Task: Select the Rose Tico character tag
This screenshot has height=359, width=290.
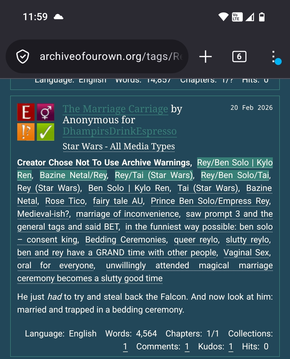Action: (66, 201)
